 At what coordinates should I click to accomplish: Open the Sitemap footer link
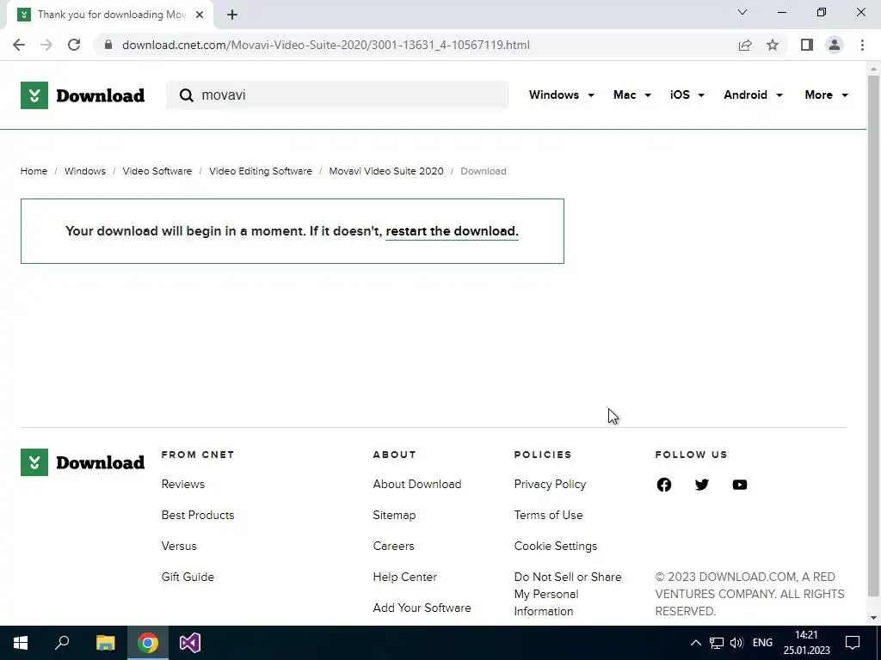pyautogui.click(x=394, y=516)
